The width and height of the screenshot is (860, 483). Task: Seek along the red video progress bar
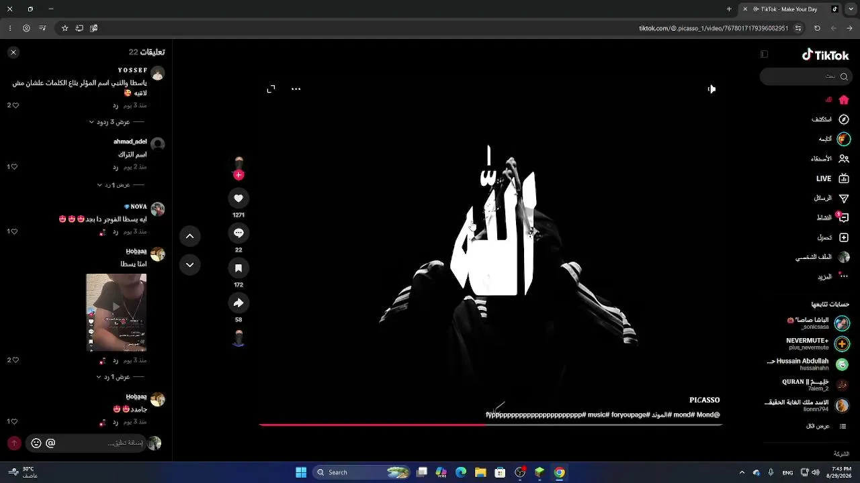(490, 425)
